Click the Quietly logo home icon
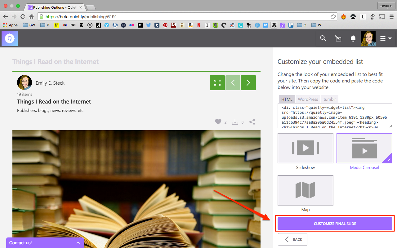This screenshot has width=397, height=248. coord(10,39)
